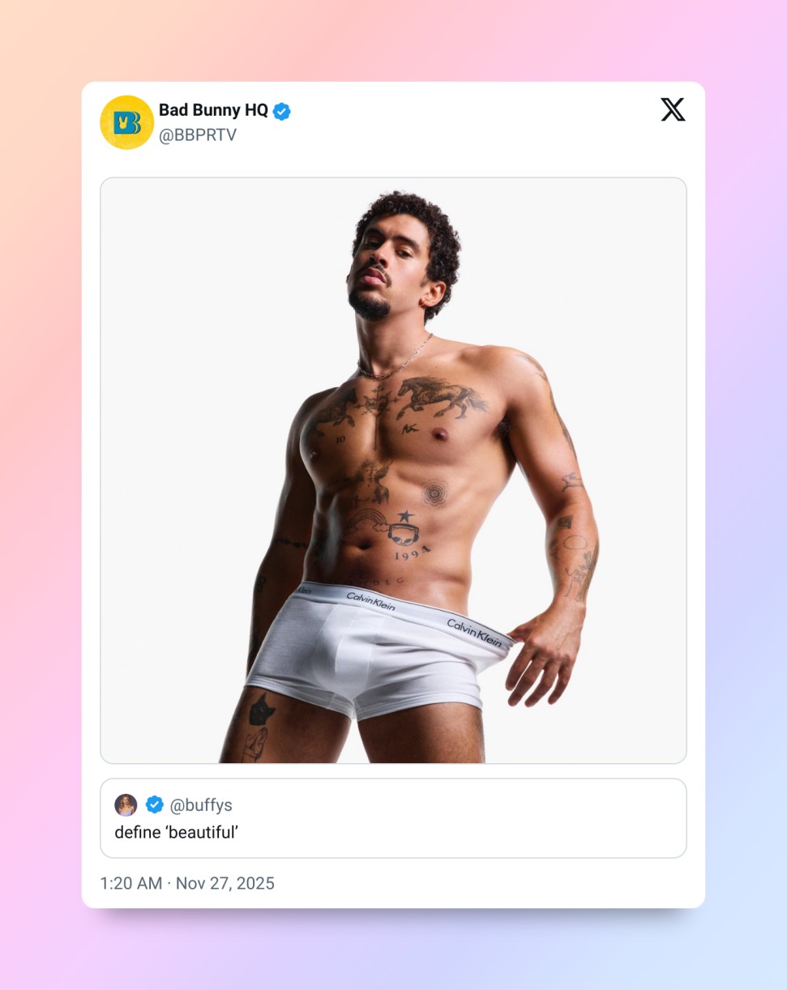The width and height of the screenshot is (787, 990).
Task: Open the yellow BB profile avatar
Action: click(x=126, y=122)
